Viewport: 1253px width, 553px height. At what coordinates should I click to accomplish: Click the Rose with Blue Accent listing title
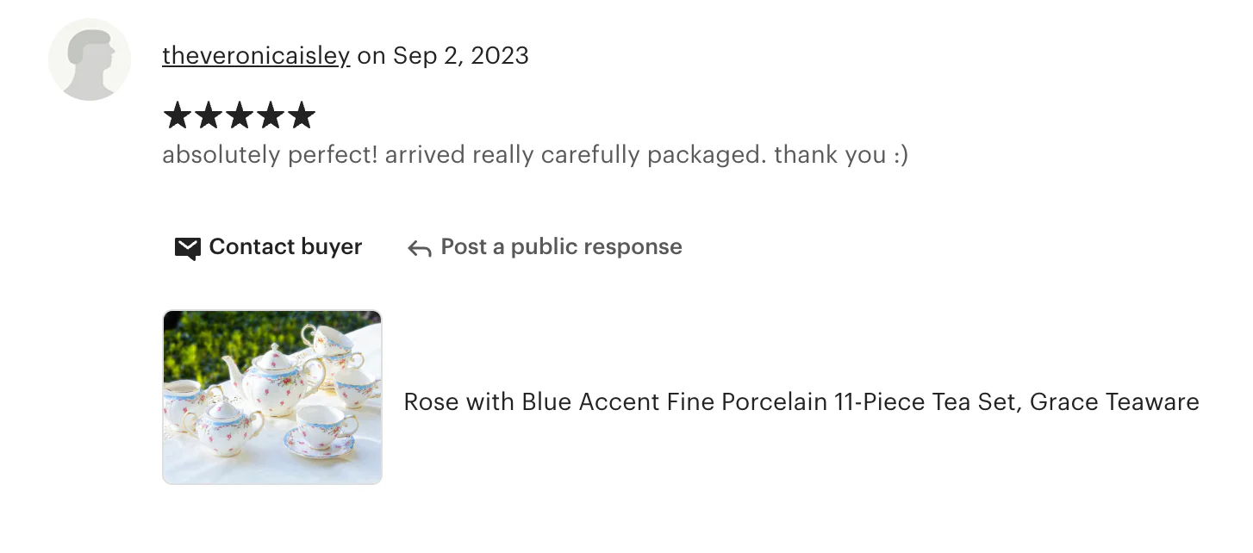(801, 401)
